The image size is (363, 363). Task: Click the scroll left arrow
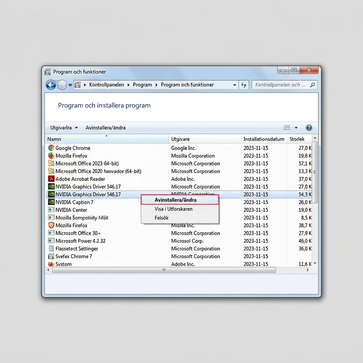point(48,270)
